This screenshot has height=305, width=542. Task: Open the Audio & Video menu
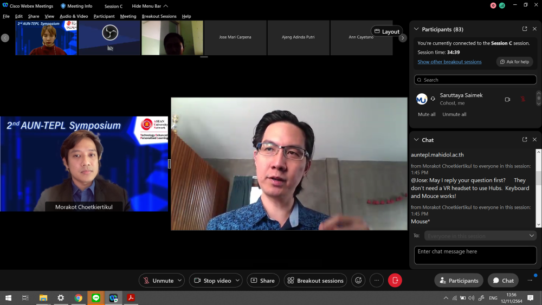tap(74, 16)
